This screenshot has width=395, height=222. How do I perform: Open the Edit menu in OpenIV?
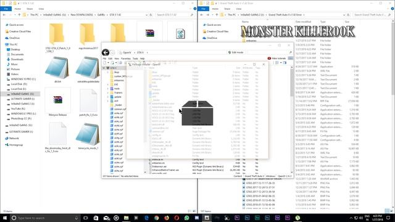pyautogui.click(x=110, y=59)
